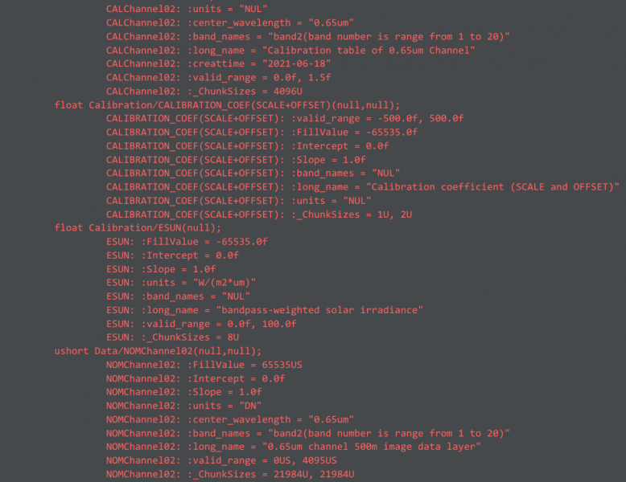Click CALIBRATION_COEF valid_range -500.0f, 500.0f line
The width and height of the screenshot is (626, 482).
coord(285,118)
